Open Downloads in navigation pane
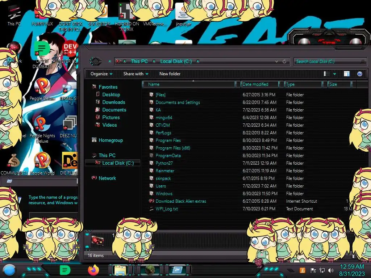The height and width of the screenshot is (278, 371). point(113,102)
